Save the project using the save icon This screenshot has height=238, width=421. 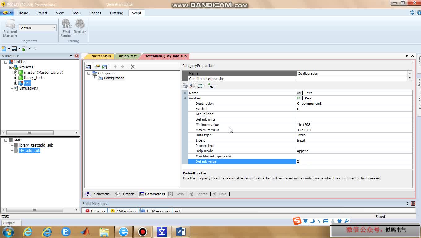tap(14, 49)
